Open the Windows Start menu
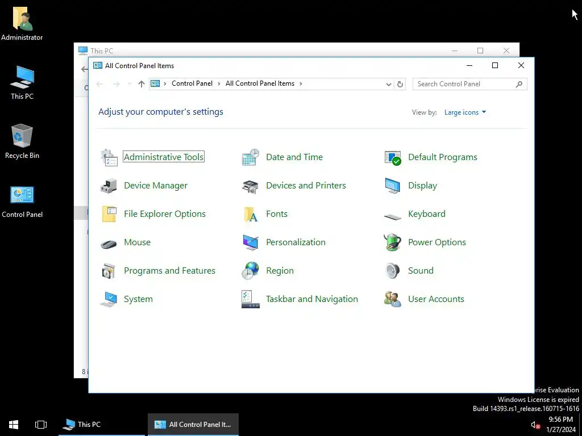582x436 pixels. tap(14, 425)
